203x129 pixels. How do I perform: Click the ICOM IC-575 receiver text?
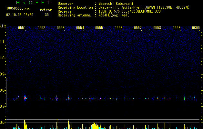130,11
